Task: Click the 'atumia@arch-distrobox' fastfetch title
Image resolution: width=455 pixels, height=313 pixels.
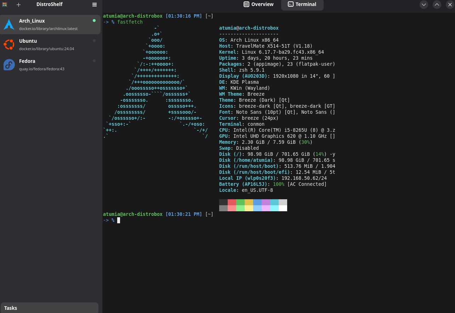Action: 249,28
